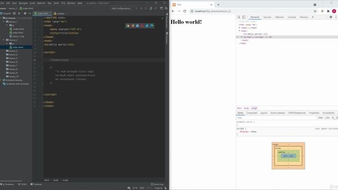Click the Chrome address bar URL
The image size is (338, 190).
pyautogui.click(x=213, y=11)
